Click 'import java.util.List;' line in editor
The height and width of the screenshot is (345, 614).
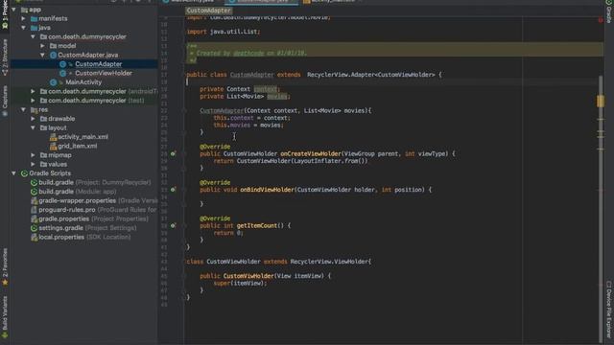tap(224, 32)
